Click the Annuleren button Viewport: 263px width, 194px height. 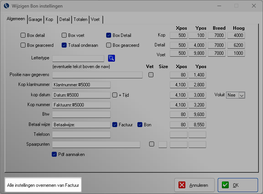tap(194, 185)
